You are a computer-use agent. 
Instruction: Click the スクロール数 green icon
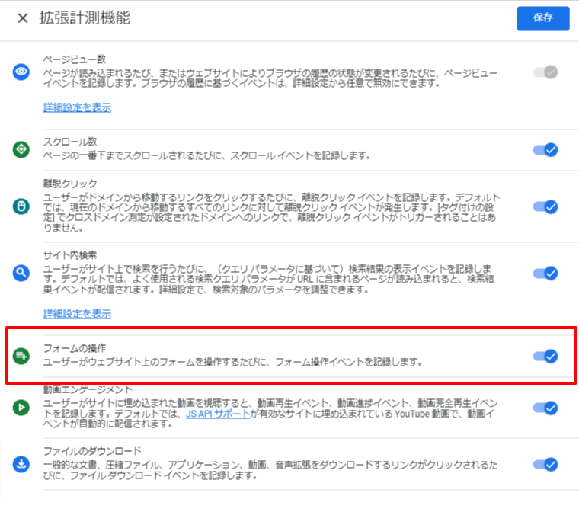[21, 149]
